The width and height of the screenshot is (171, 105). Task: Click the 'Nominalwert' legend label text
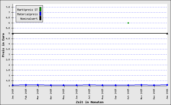point(29,19)
